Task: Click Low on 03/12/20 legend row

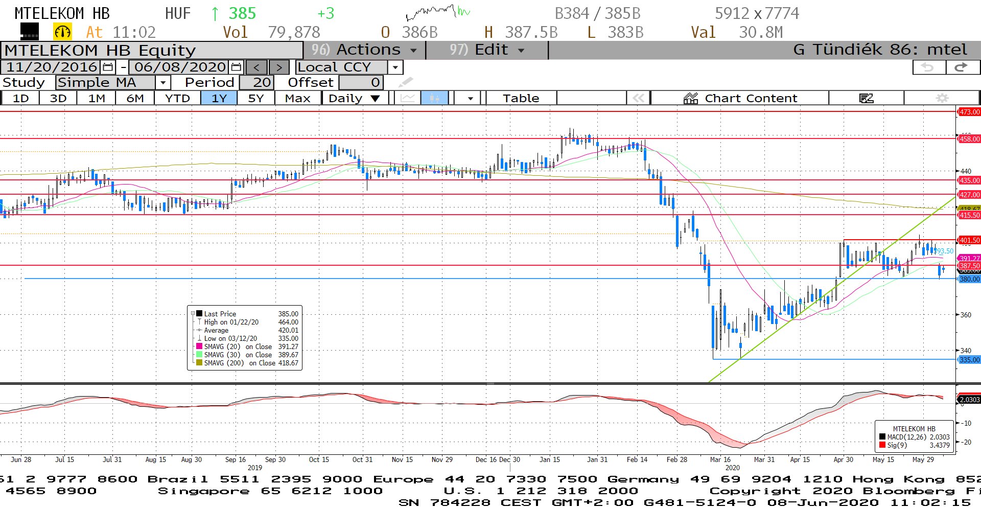Action: click(x=248, y=338)
